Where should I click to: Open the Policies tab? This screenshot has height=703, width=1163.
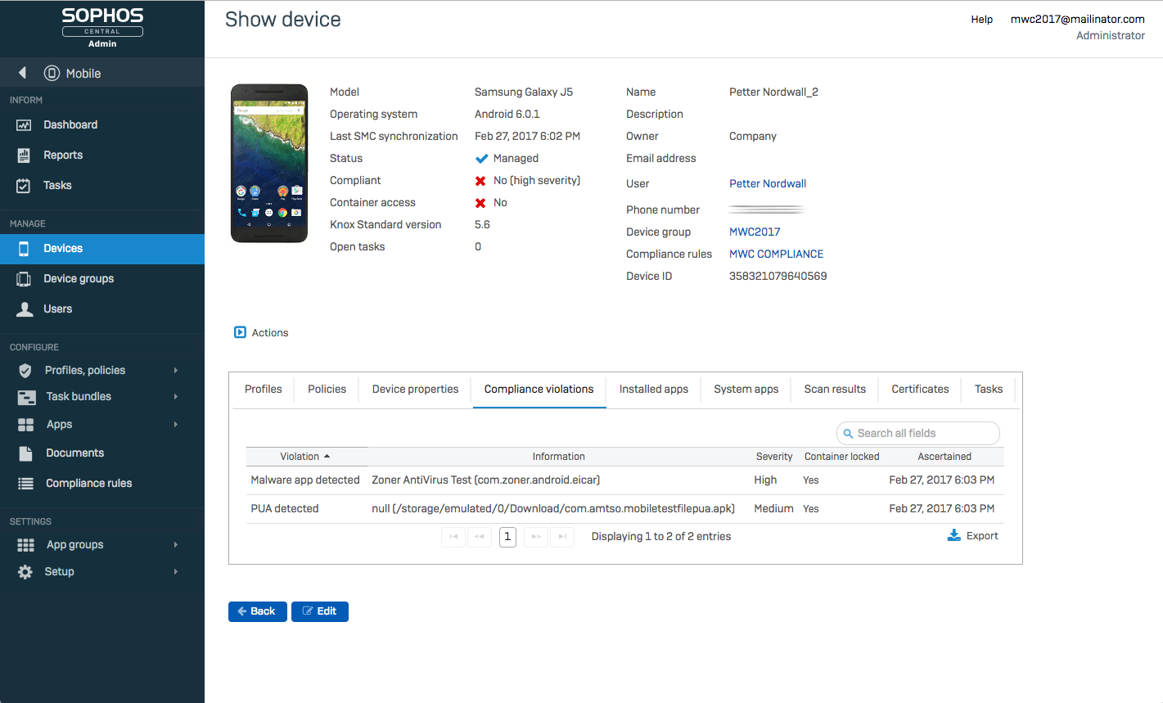point(327,390)
